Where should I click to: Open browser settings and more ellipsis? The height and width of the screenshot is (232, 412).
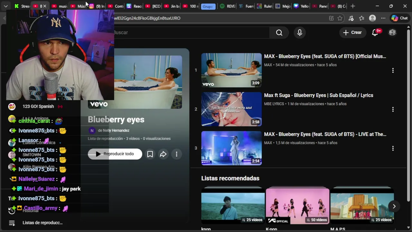(383, 18)
